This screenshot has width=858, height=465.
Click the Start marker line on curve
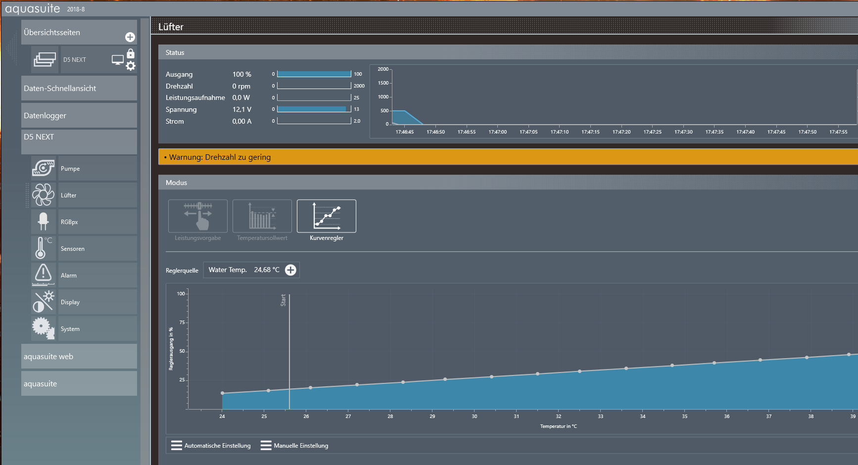coord(289,351)
